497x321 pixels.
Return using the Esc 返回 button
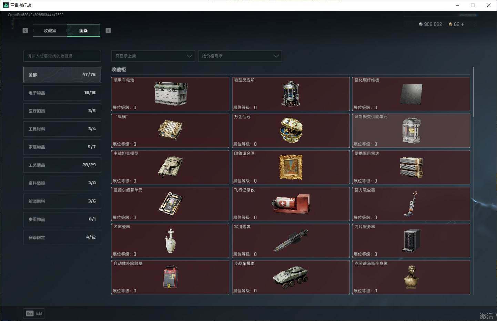tap(34, 313)
